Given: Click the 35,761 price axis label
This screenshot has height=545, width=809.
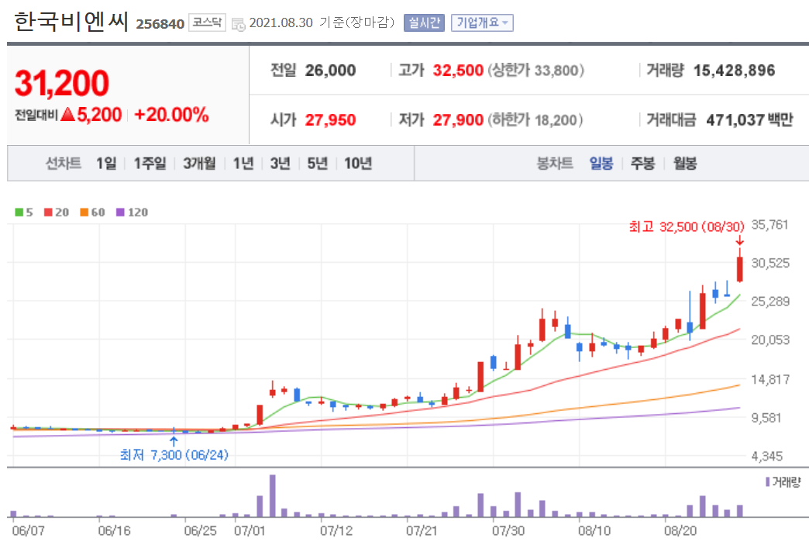Looking at the screenshot, I should pos(769,225).
